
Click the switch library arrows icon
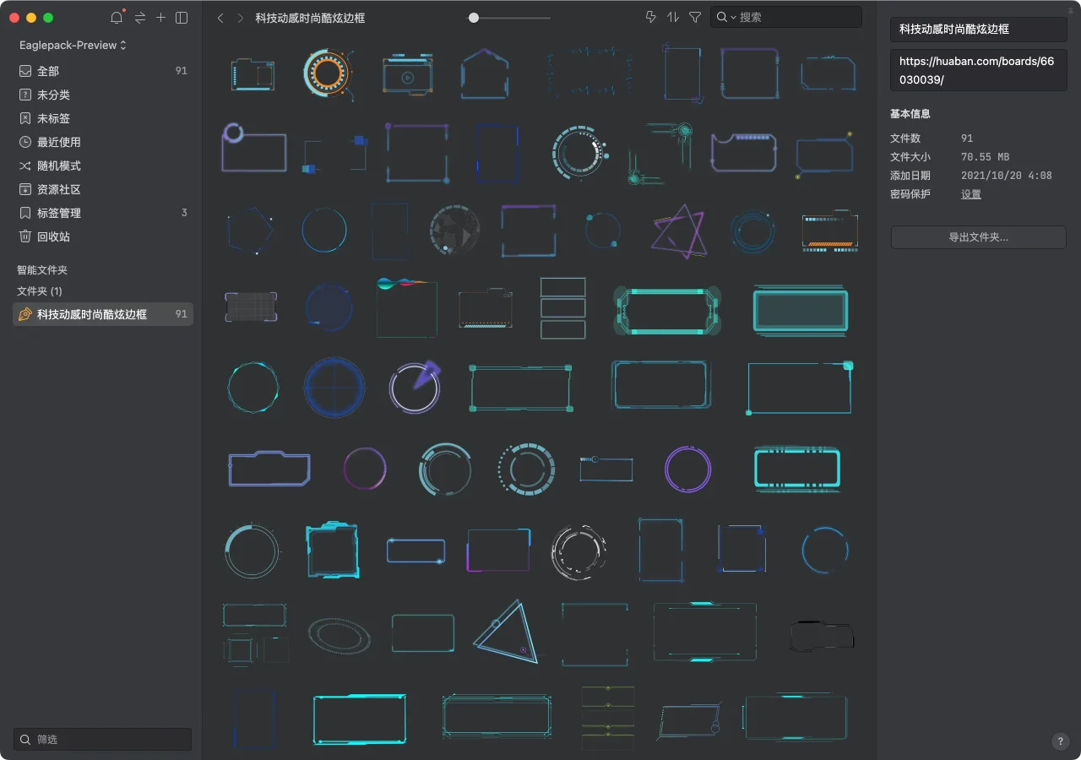(140, 18)
